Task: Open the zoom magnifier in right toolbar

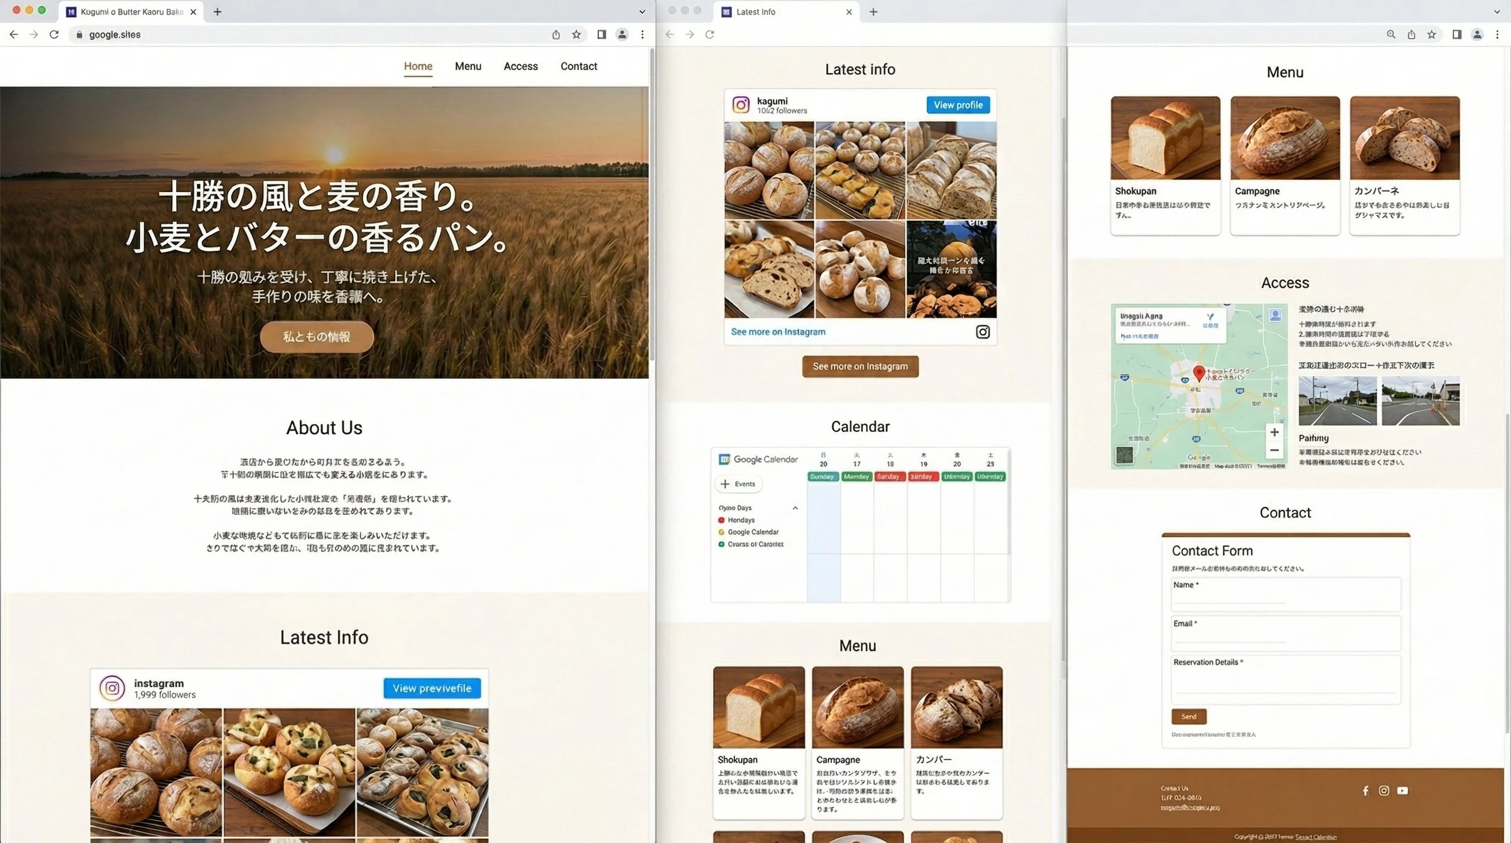Action: click(1391, 34)
